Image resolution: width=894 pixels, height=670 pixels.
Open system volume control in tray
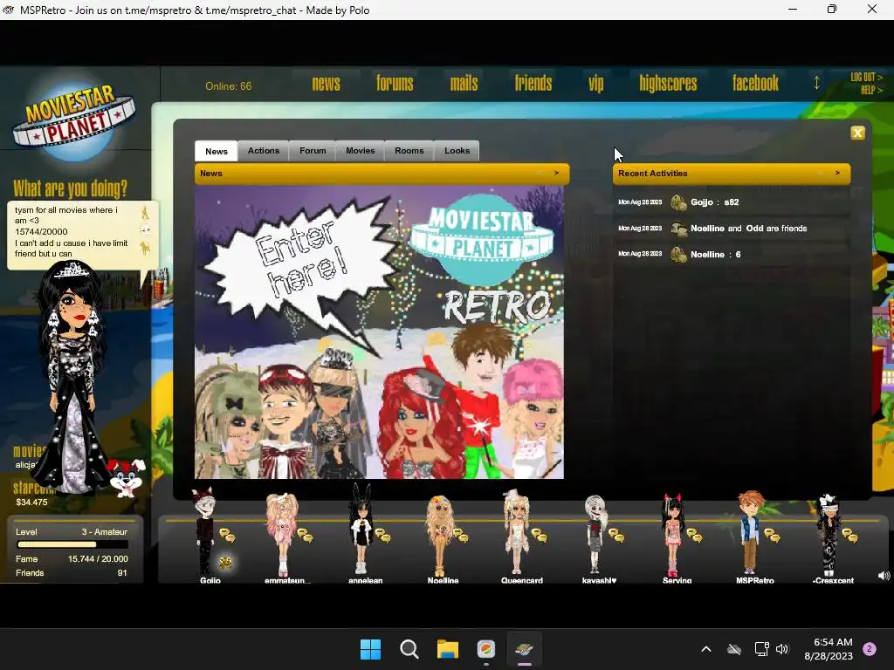[782, 649]
